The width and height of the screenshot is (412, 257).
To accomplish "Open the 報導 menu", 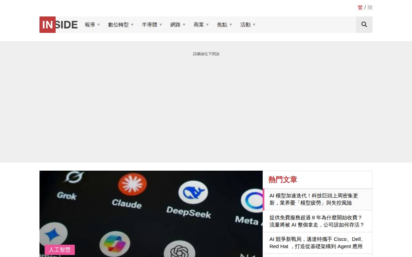I will [x=90, y=25].
